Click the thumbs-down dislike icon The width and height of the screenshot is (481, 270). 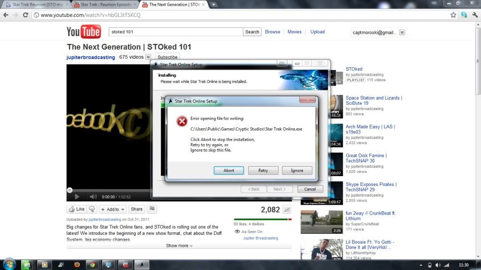click(x=92, y=209)
